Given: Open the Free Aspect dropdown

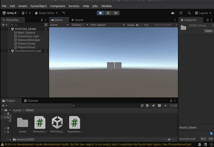Looking at the screenshot, I should coord(107,25).
